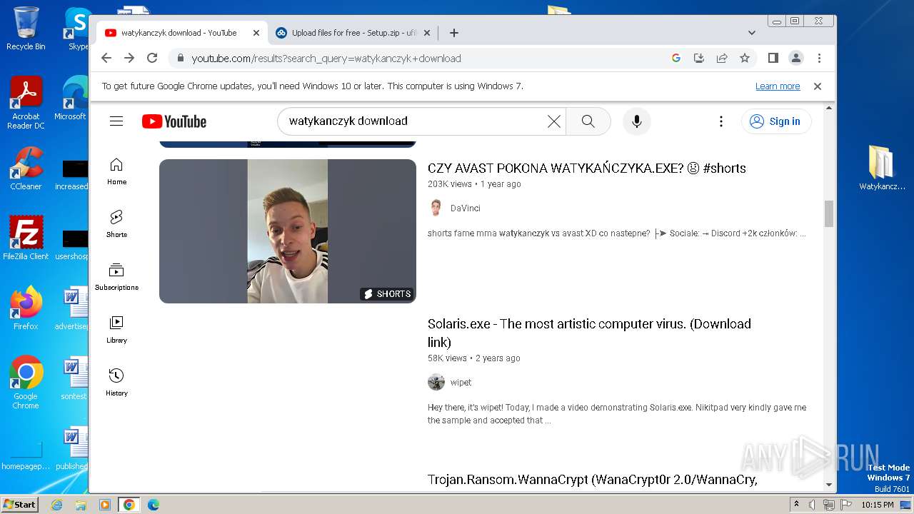Clear the search text with the X
The image size is (914, 514).
tap(553, 121)
